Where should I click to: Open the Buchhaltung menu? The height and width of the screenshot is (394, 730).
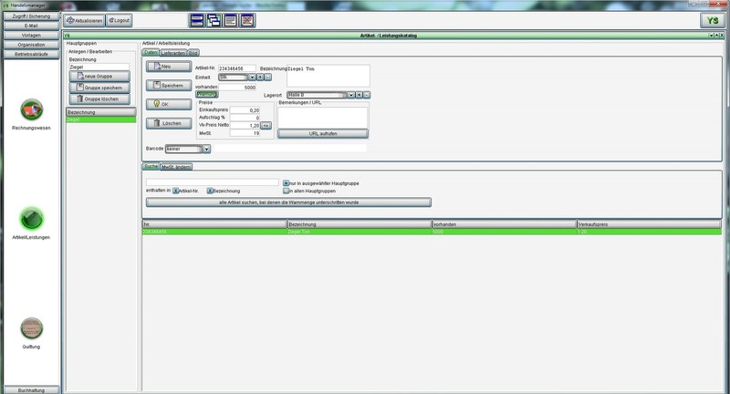pyautogui.click(x=32, y=390)
